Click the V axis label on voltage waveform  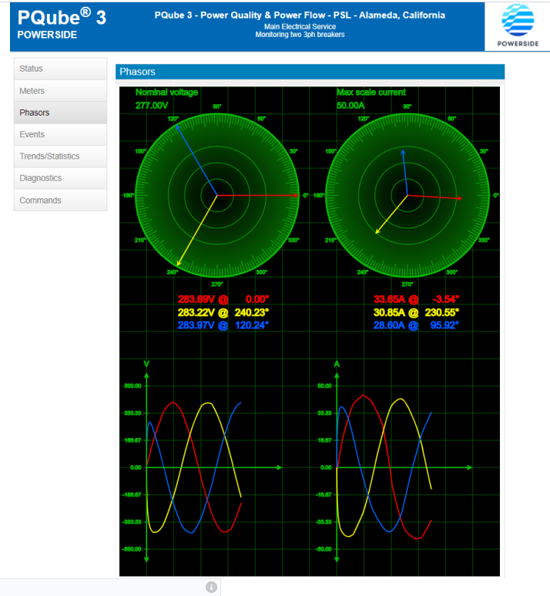[146, 364]
